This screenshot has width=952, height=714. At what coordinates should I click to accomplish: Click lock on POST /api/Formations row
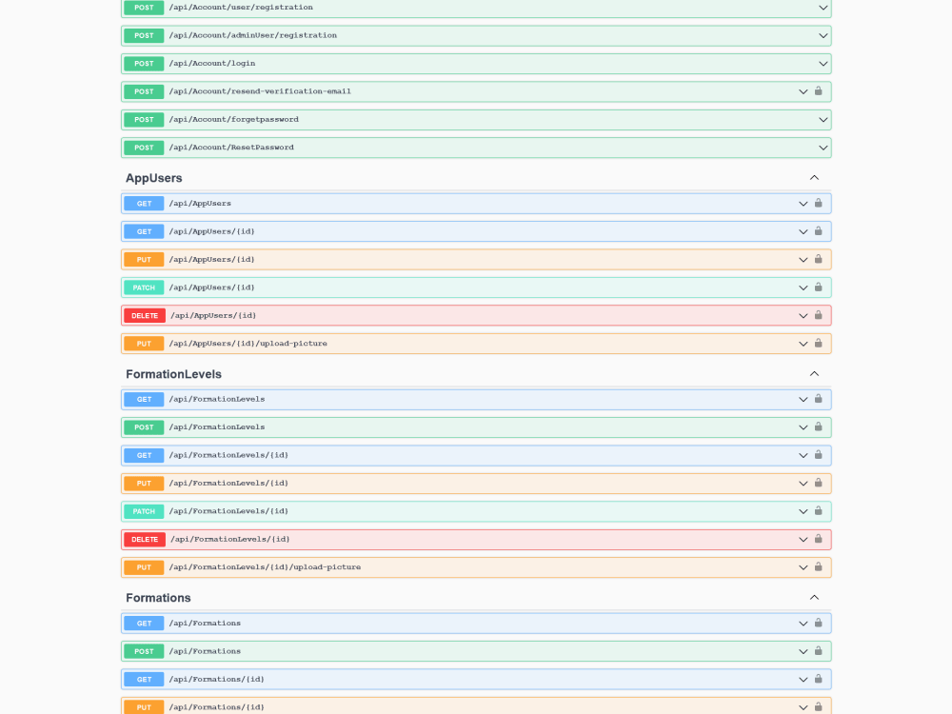pyautogui.click(x=818, y=650)
